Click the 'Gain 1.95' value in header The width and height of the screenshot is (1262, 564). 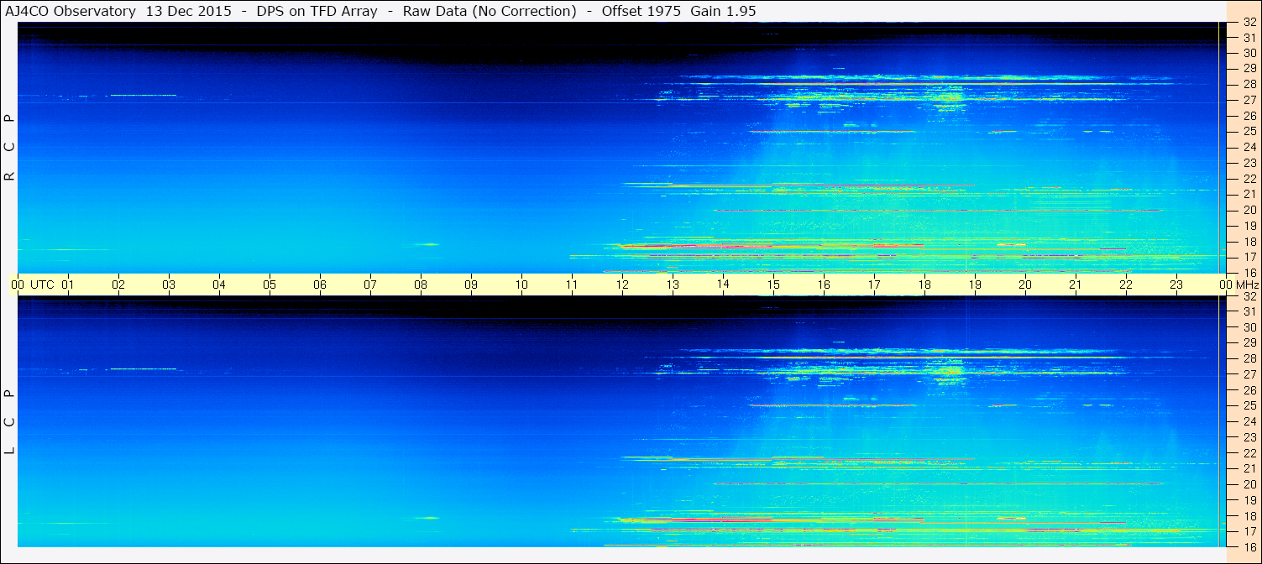click(724, 11)
